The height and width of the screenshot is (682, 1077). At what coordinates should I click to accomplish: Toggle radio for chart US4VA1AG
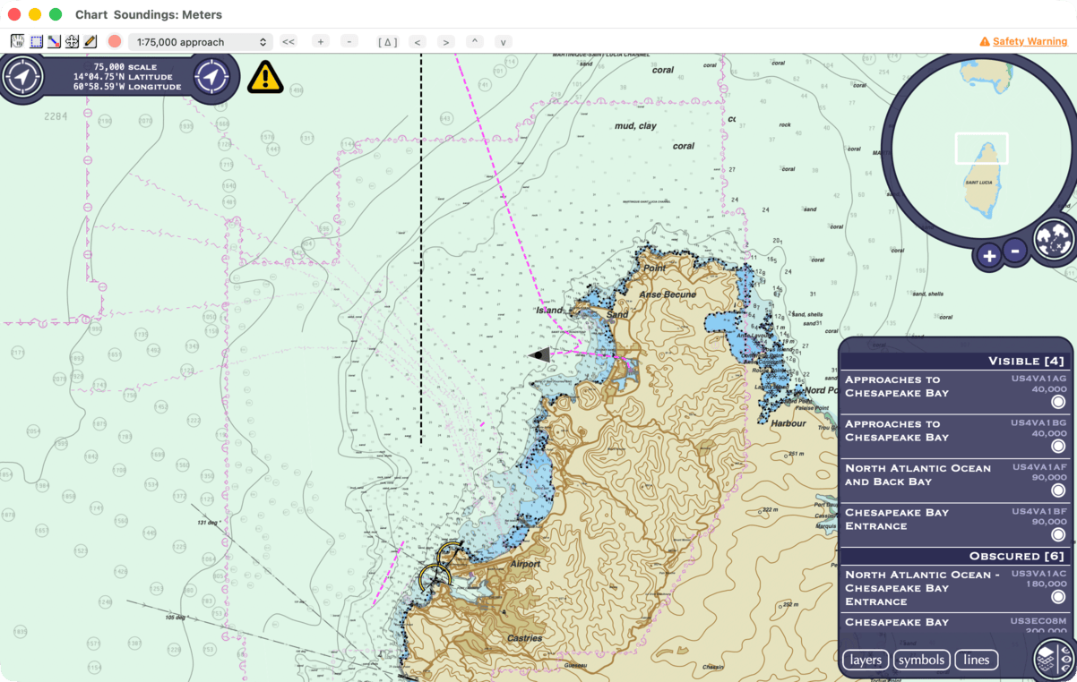tap(1058, 402)
